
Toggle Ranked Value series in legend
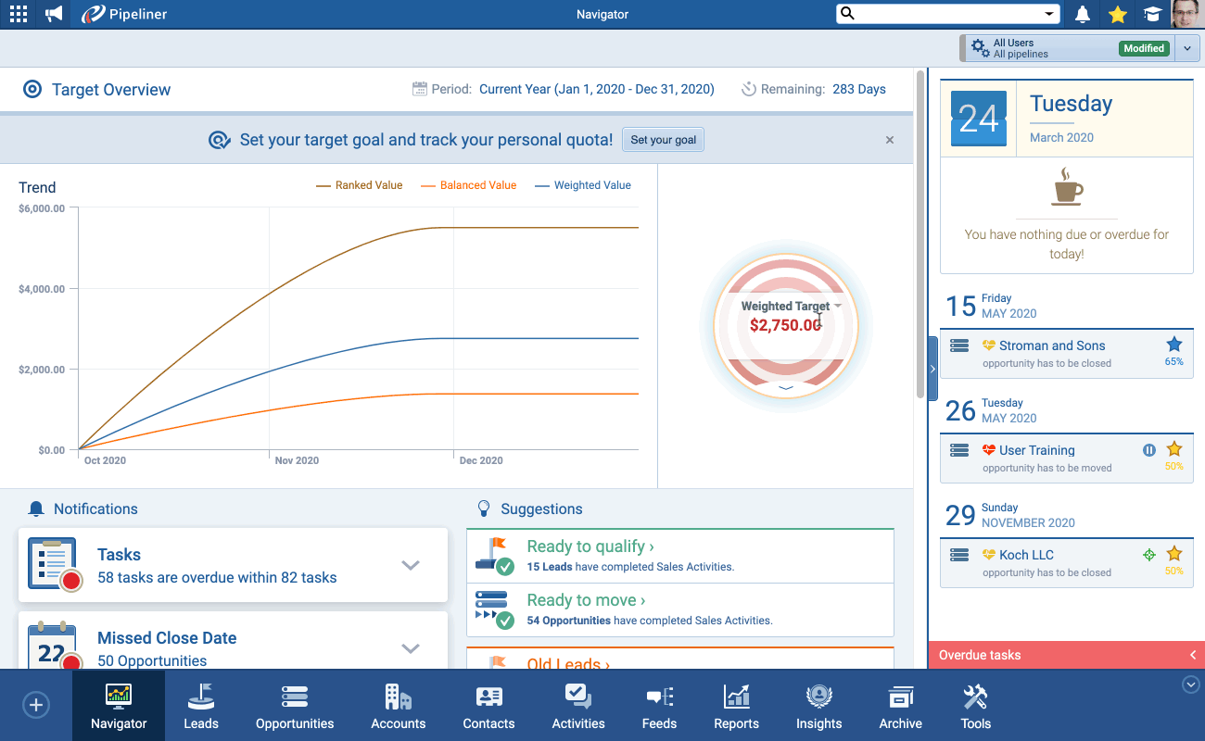pyautogui.click(x=360, y=185)
